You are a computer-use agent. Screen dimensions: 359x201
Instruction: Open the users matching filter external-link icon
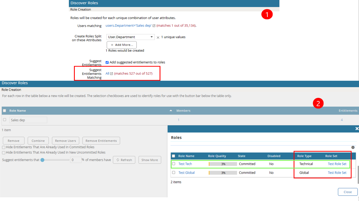pos(154,26)
